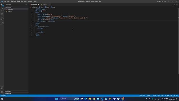
Task: Toggle secondary side bar layout icon
Action: (x=162, y=1)
